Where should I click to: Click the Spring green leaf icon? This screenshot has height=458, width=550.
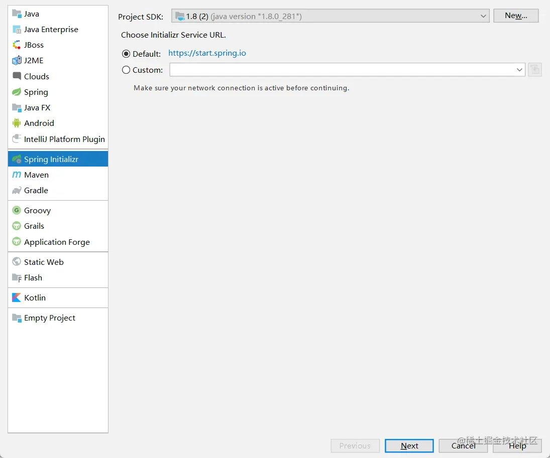pos(17,92)
